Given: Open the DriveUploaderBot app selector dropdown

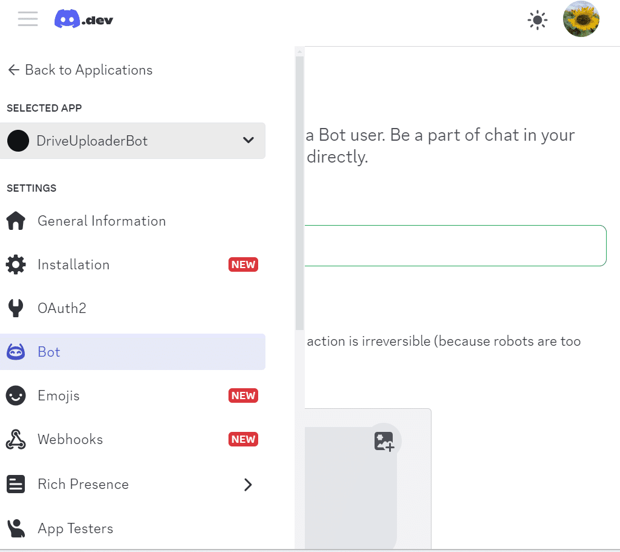Looking at the screenshot, I should click(133, 141).
